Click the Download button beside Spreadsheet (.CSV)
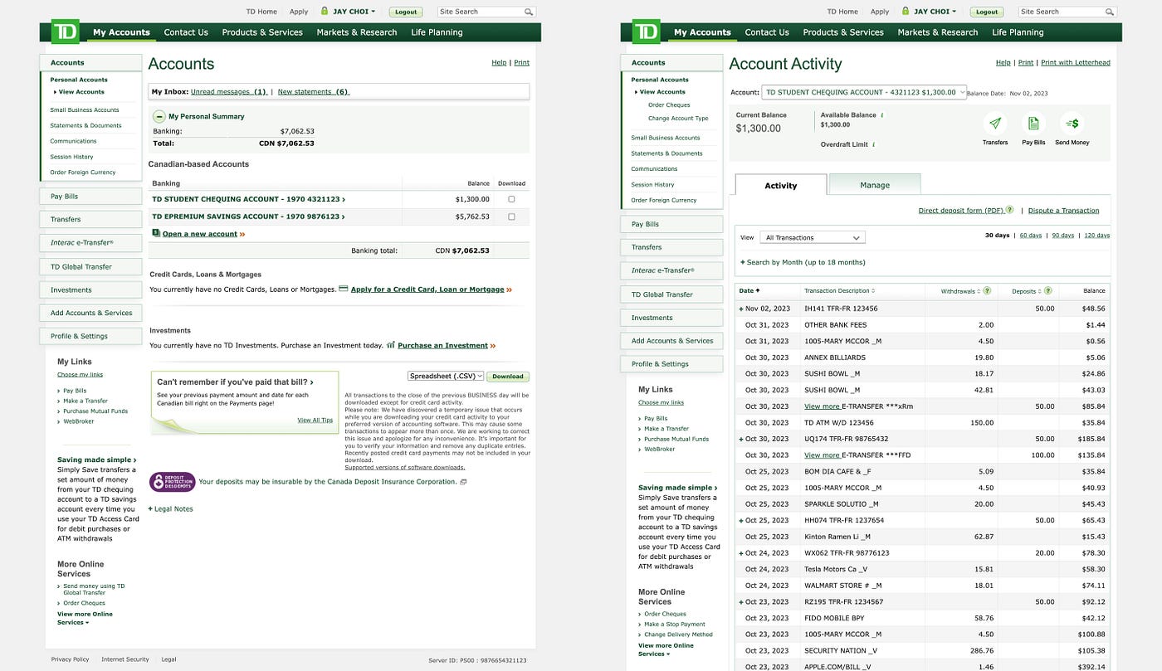The width and height of the screenshot is (1162, 671). (x=507, y=376)
